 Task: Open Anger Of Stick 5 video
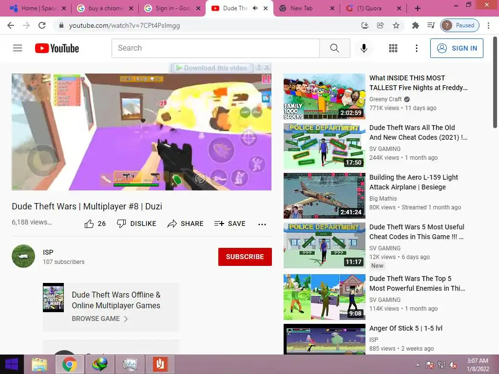406,328
